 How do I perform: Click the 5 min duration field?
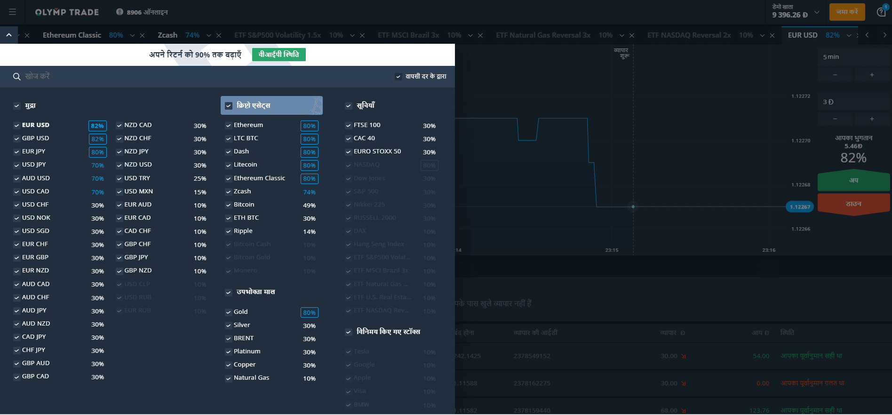853,57
